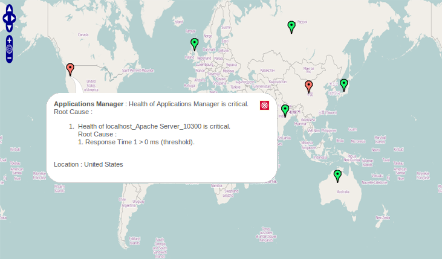The width and height of the screenshot is (442, 259).
Task: Click 'Location : United States' text
Action: click(x=88, y=164)
